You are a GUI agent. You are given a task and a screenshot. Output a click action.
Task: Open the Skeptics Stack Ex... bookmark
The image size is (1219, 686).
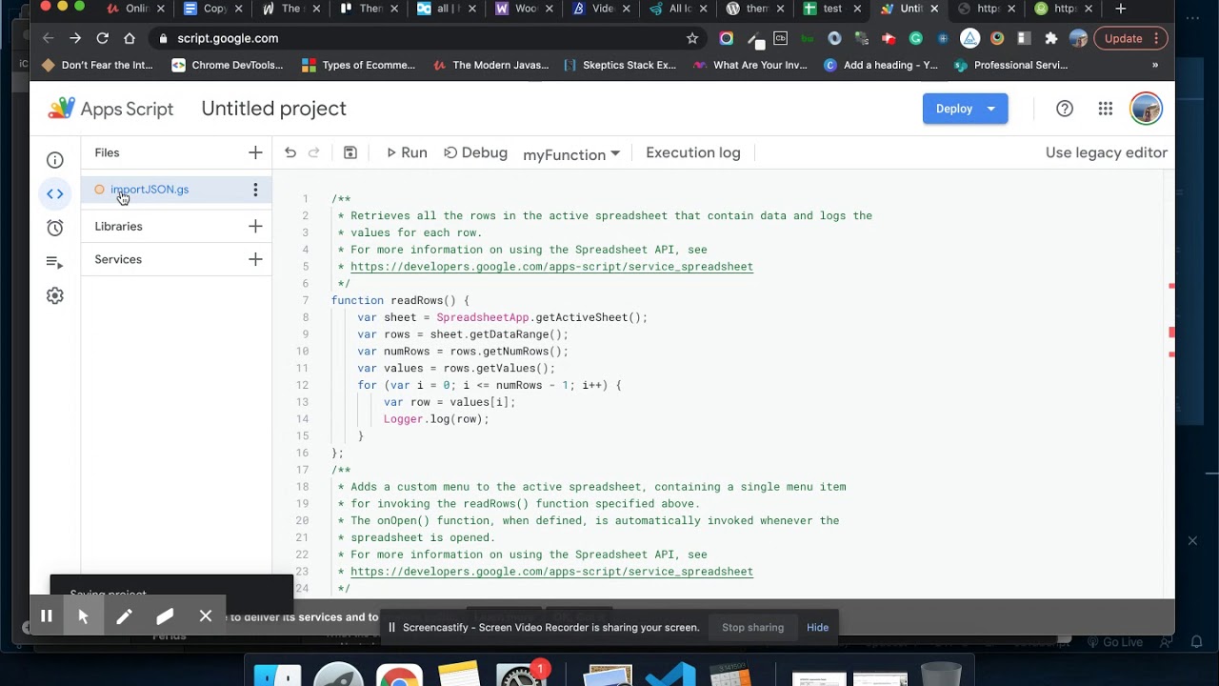pos(619,65)
